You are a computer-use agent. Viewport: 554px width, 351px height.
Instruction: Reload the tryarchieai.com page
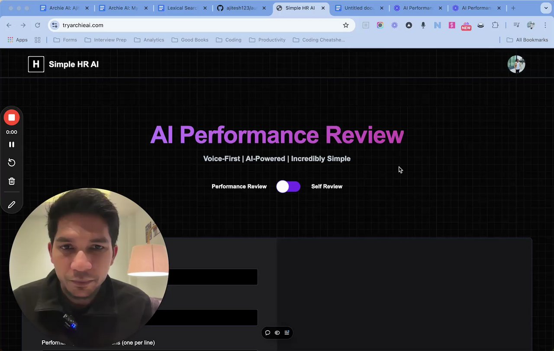(37, 25)
